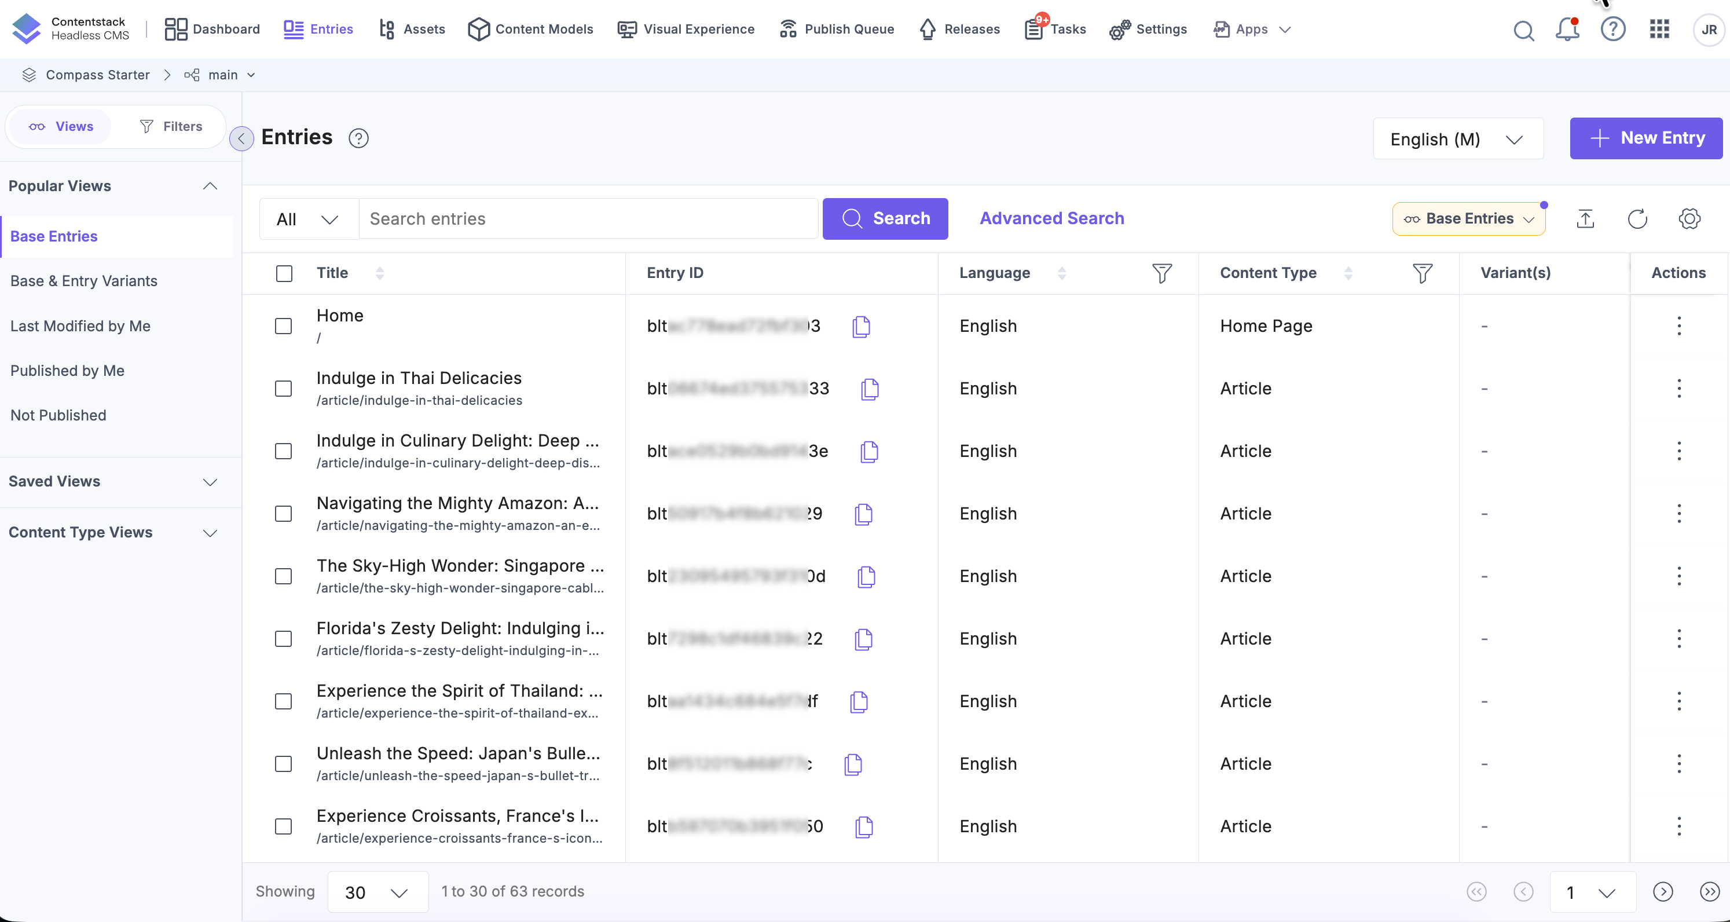1730x922 pixels.
Task: Select the checkbox for Indulge in Thai Delicacies
Action: pos(283,389)
